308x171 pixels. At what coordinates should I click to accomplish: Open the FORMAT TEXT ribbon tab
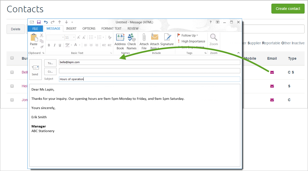click(111, 28)
